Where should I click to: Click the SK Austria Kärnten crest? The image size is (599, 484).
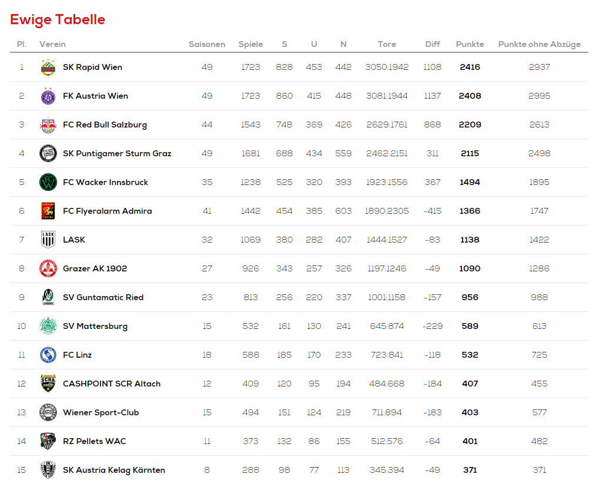48,470
